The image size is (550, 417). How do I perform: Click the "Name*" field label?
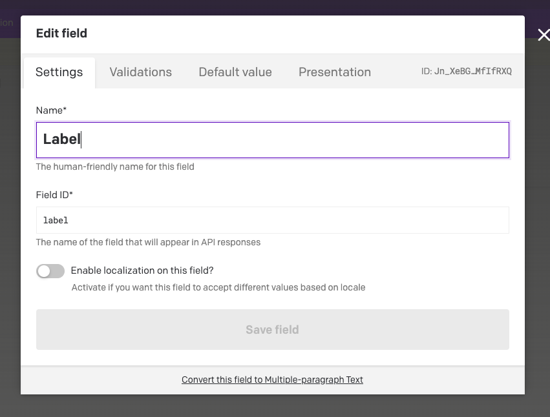click(x=51, y=110)
